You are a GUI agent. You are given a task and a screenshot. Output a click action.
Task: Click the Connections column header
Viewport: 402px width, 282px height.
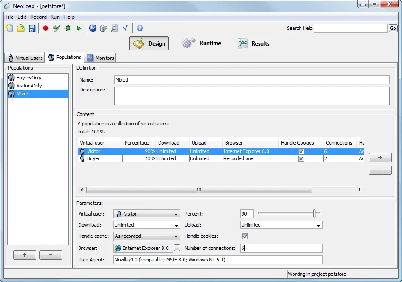point(340,143)
